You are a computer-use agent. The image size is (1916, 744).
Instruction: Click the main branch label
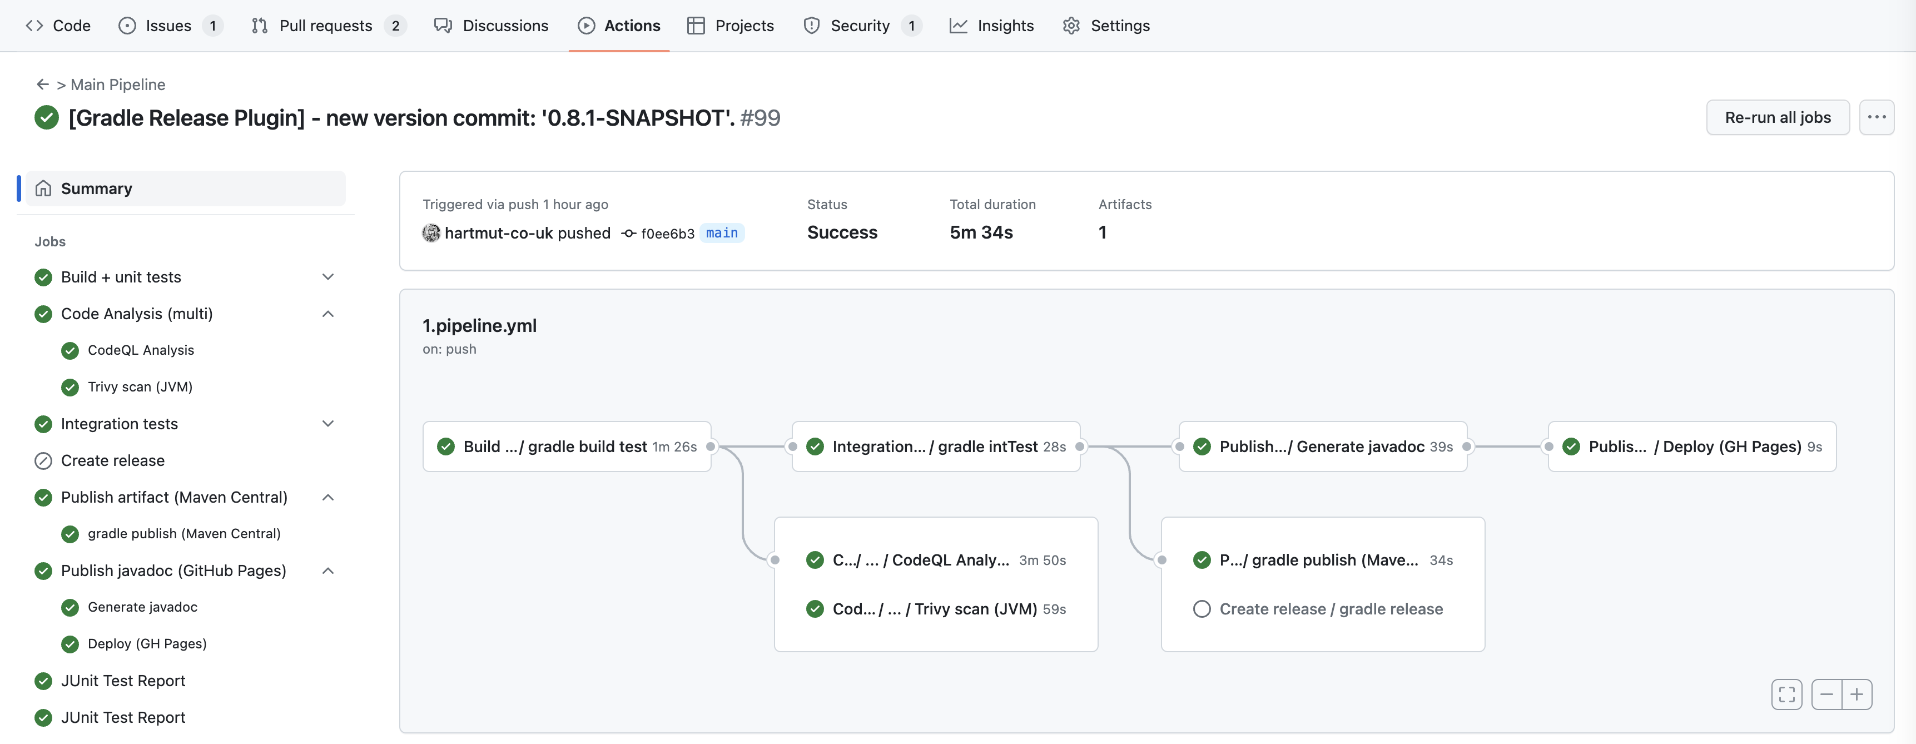click(x=722, y=233)
